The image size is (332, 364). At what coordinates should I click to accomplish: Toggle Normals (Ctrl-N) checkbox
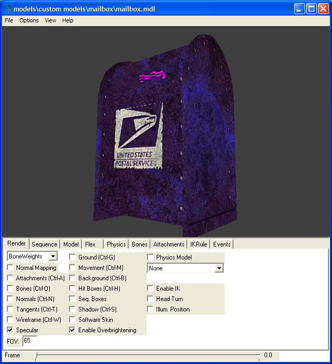[10, 299]
